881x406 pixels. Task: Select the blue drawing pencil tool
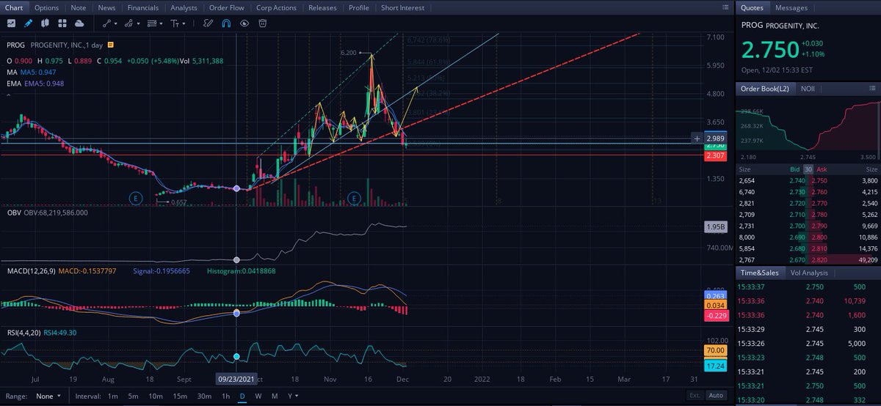pos(29,23)
